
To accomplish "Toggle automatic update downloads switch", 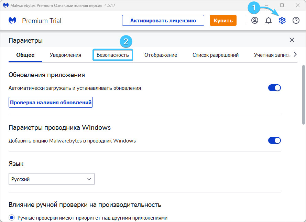I will tap(274, 88).
